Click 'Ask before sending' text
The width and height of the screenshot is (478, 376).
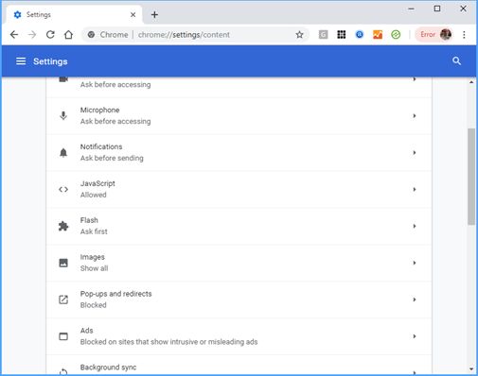112,158
